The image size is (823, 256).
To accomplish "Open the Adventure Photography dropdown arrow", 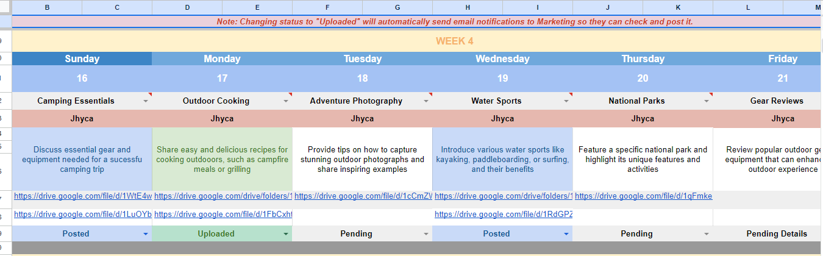I will click(x=426, y=101).
